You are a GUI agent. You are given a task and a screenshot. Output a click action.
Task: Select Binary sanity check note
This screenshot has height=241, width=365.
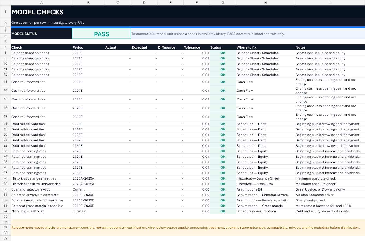point(330,200)
